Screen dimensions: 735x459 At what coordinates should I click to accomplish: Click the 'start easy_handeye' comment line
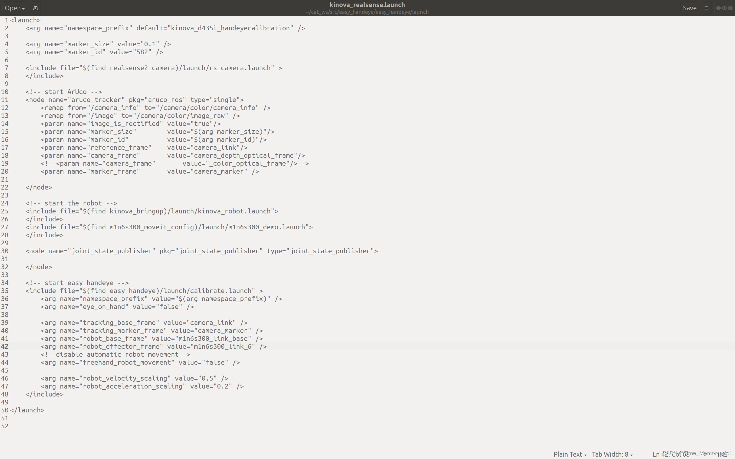77,283
